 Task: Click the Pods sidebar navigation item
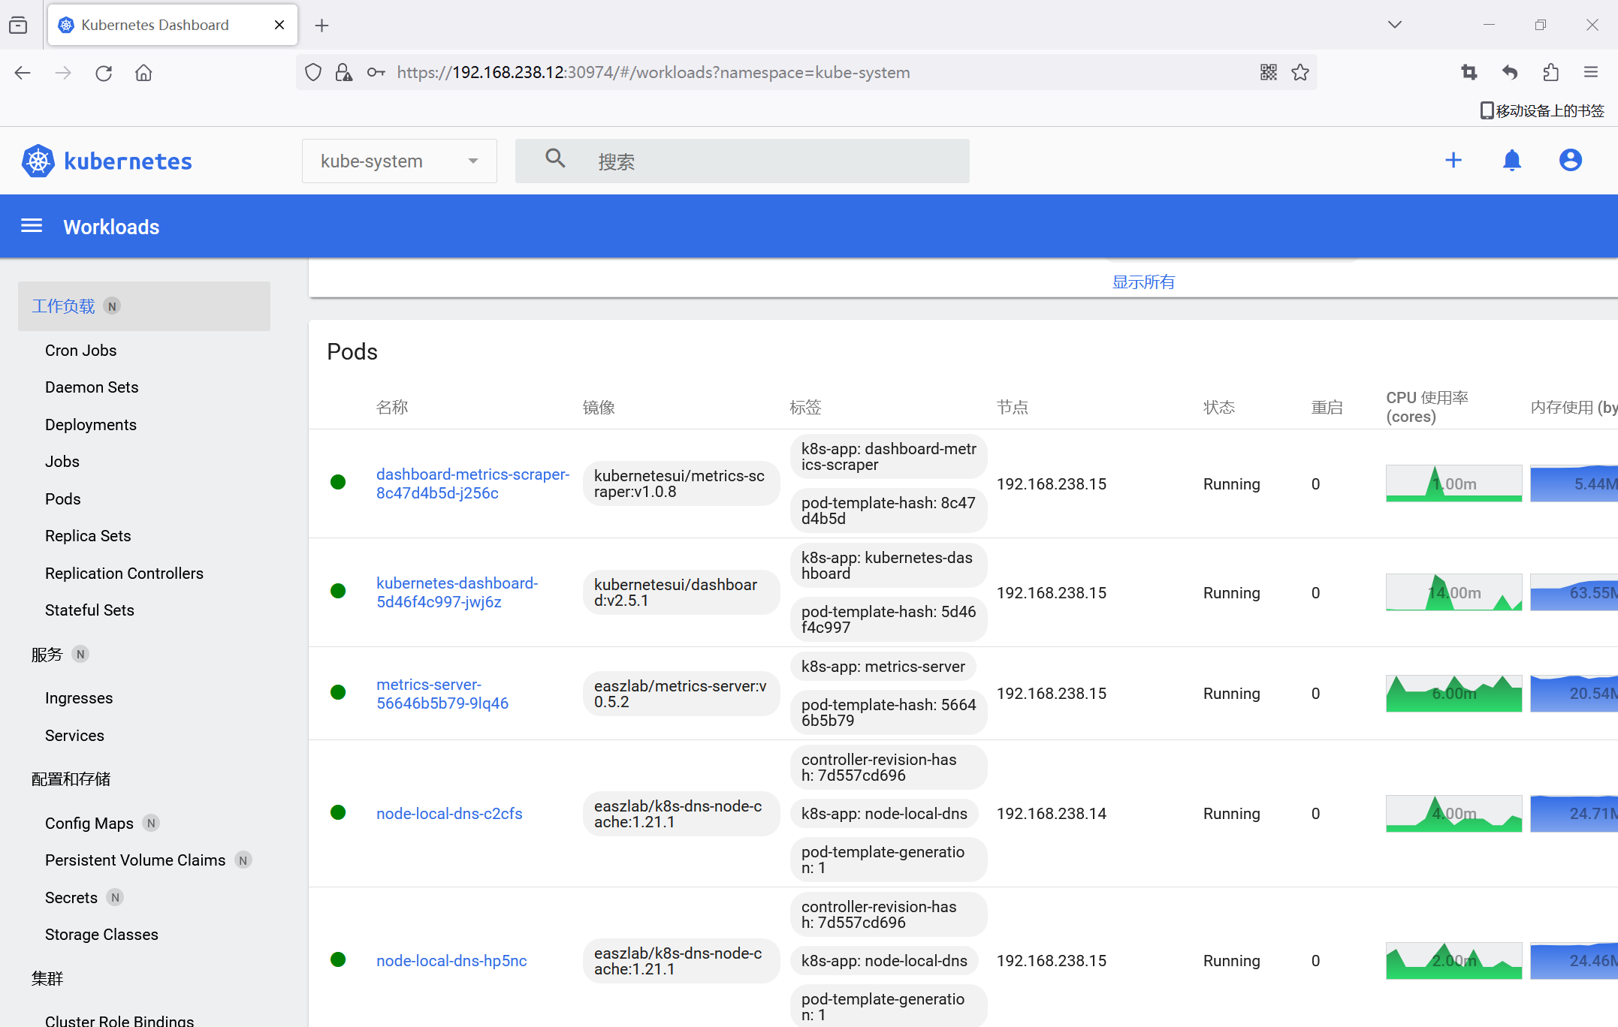click(x=62, y=498)
